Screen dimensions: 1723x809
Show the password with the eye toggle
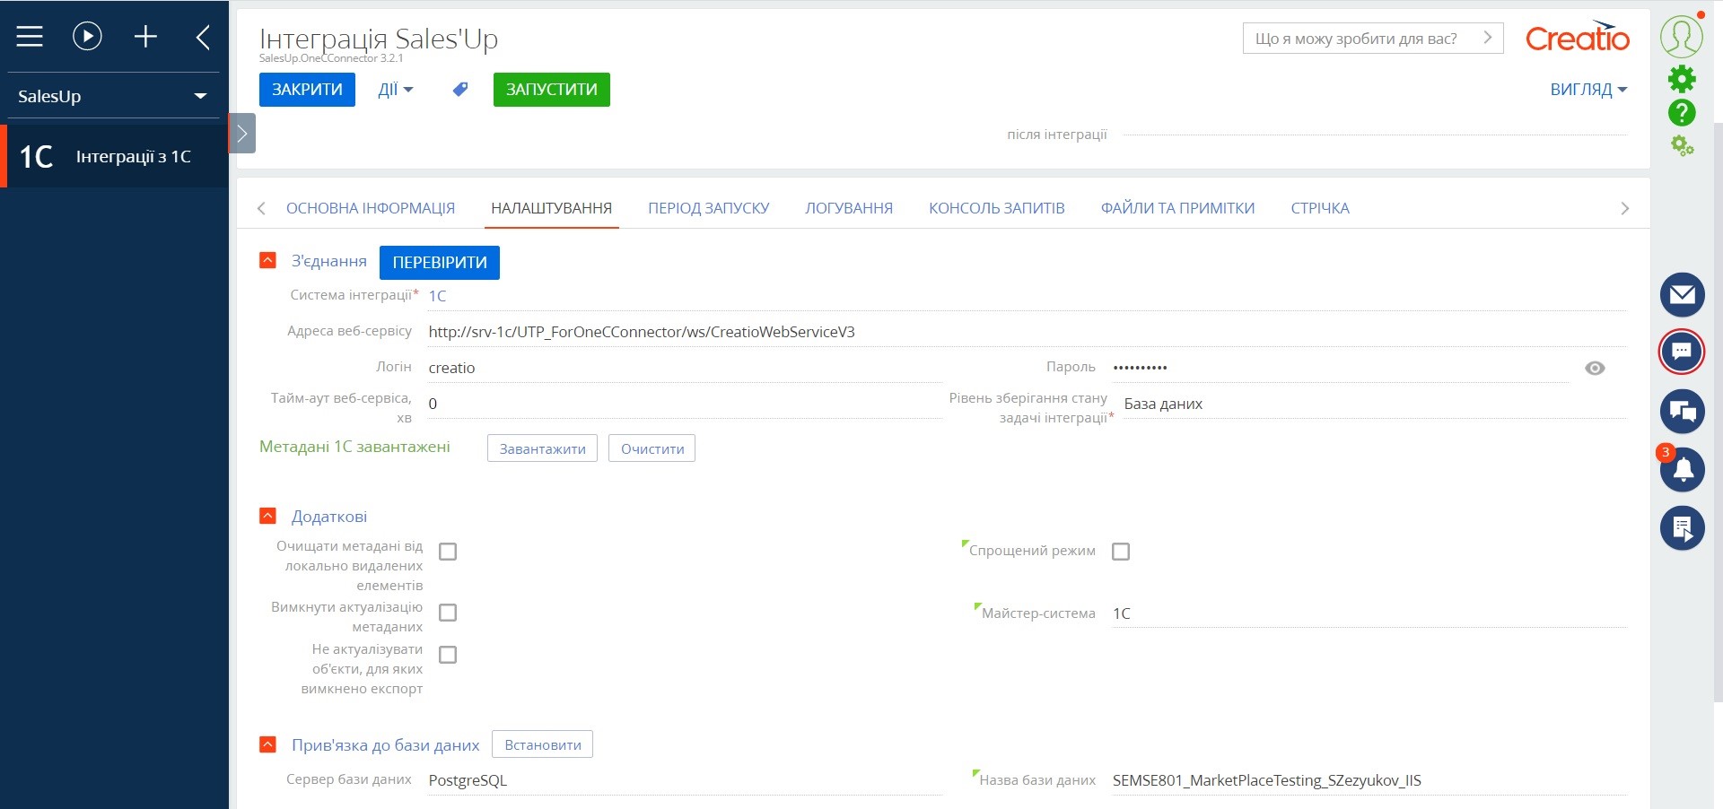tap(1596, 368)
